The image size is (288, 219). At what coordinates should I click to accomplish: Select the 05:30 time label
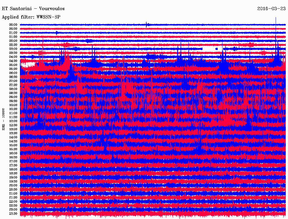pos(13,69)
